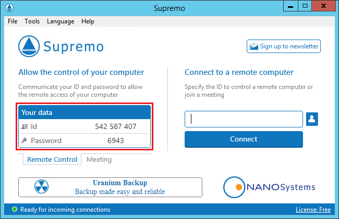
Task: Open the address book contact icon
Action: [x=312, y=119]
